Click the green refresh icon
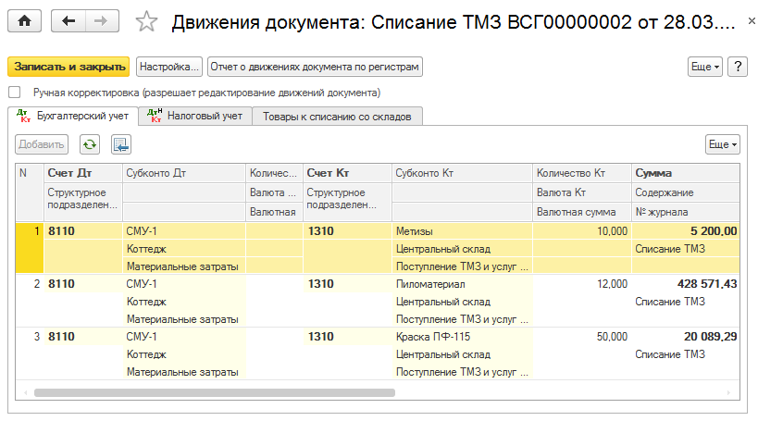758x421 pixels. [90, 143]
